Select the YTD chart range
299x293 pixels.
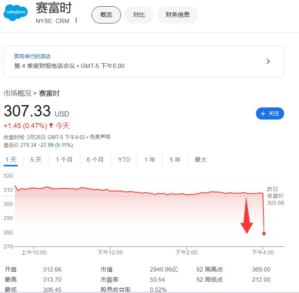124,159
